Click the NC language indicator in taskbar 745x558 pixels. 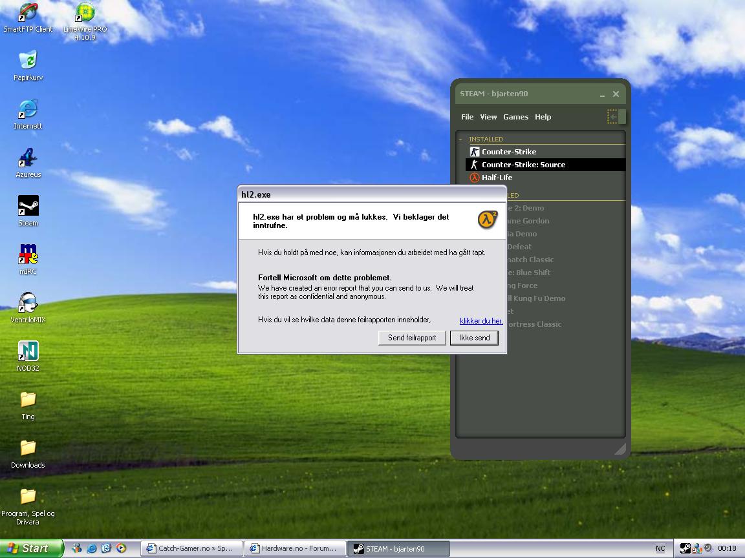click(x=660, y=548)
